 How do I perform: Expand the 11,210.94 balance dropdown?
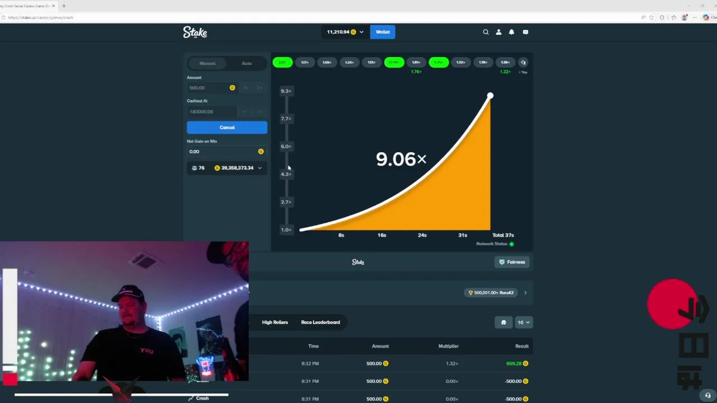pos(345,32)
